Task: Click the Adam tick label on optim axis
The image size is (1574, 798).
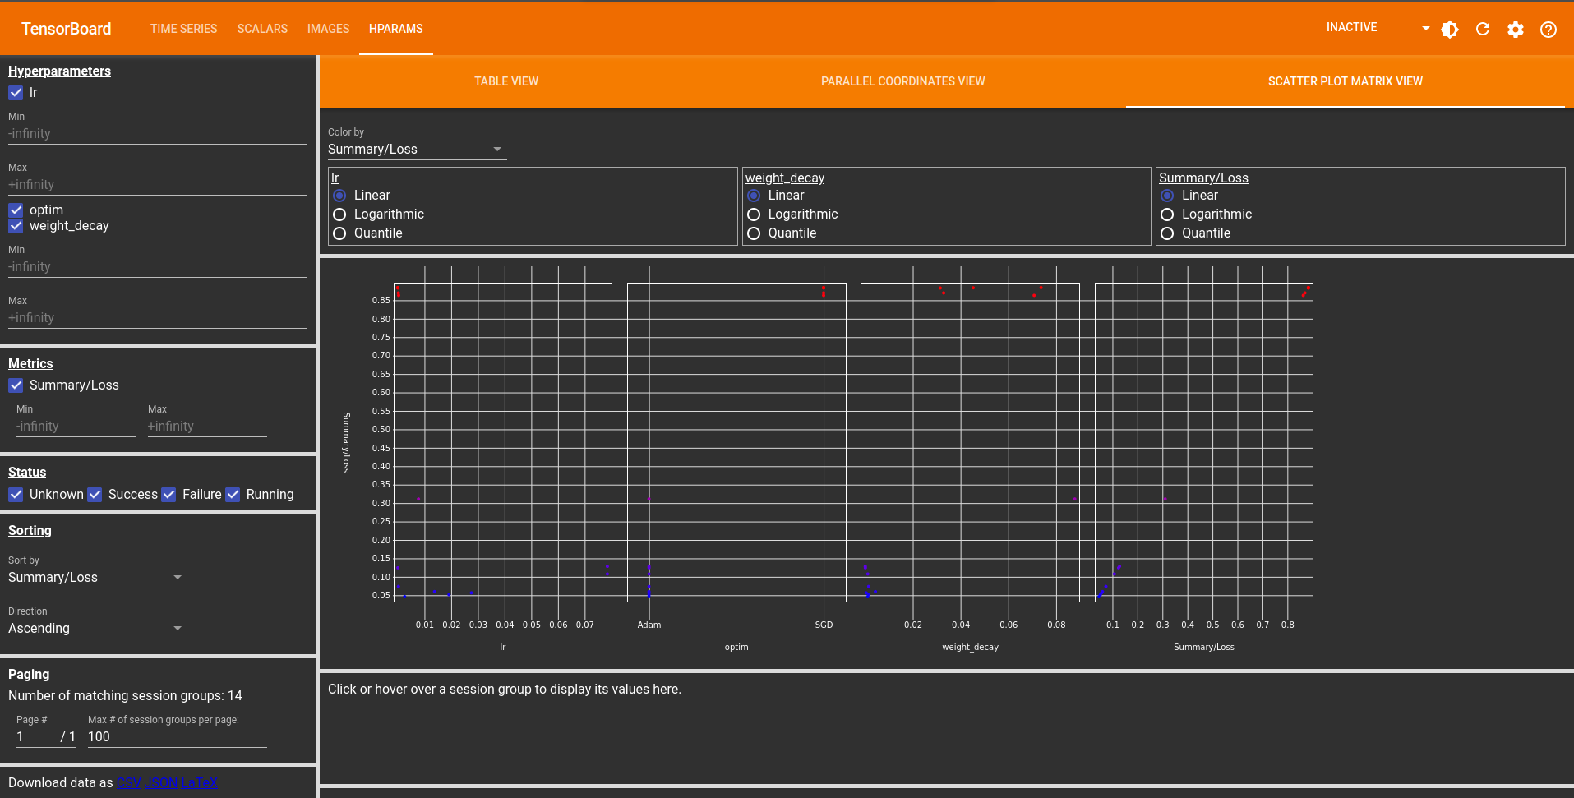Action: [649, 625]
